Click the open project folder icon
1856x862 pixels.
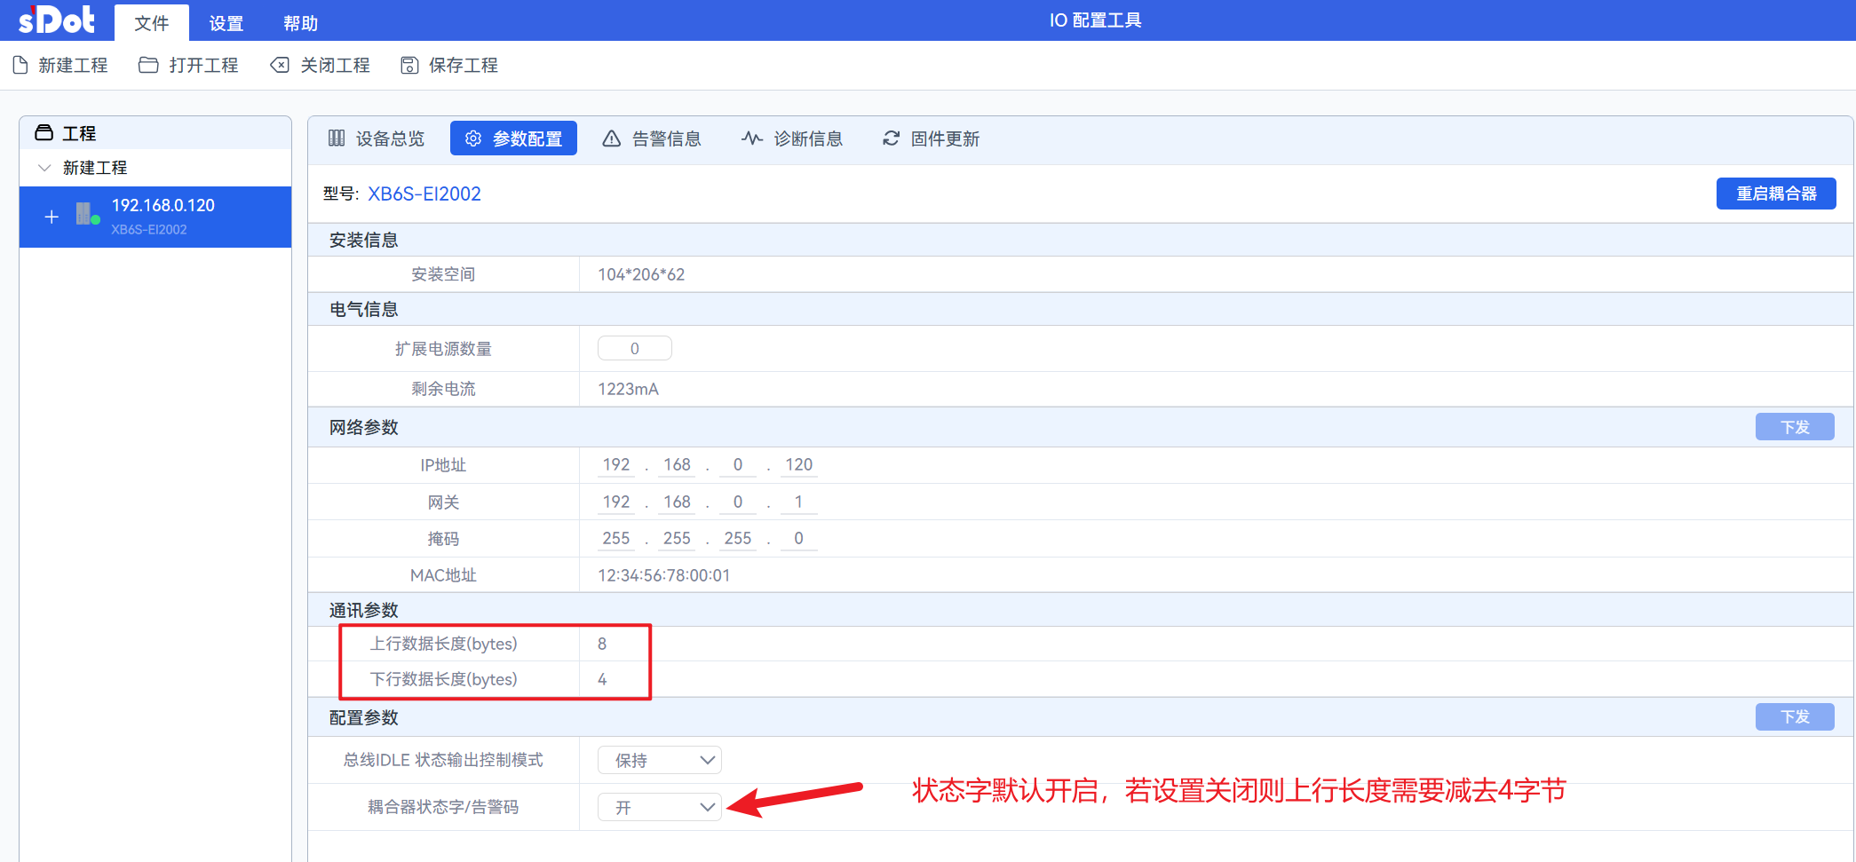click(148, 65)
